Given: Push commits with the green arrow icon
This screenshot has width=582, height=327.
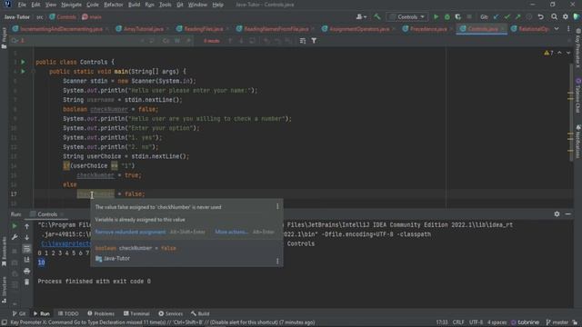Looking at the screenshot, I should (518, 17).
